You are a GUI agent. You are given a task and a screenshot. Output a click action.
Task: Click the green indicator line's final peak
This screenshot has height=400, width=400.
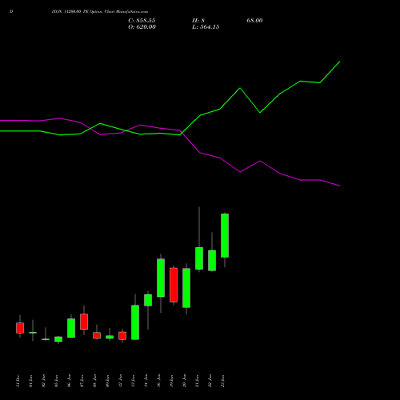pos(340,62)
